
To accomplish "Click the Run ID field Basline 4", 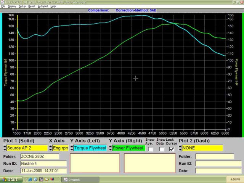I will (43, 164).
